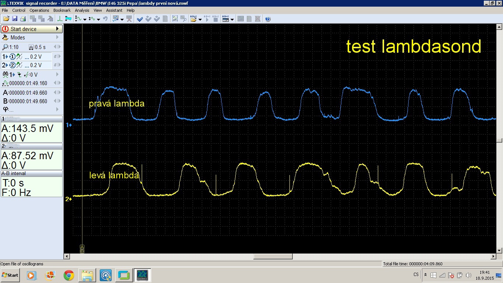Save the recording using the floppy disk icon
Image resolution: width=503 pixels, height=283 pixels.
[15, 19]
